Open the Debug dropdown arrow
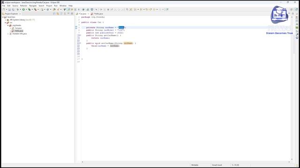 coord(20,9)
